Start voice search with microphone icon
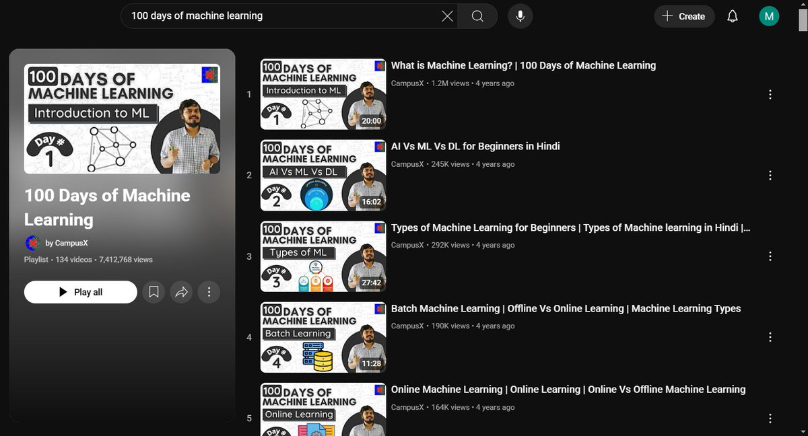The image size is (808, 436). pyautogui.click(x=520, y=16)
